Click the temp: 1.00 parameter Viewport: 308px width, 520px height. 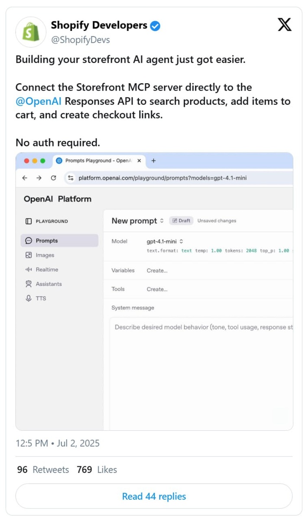208,250
